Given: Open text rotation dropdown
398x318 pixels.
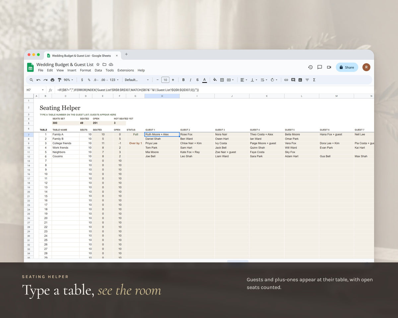Looking at the screenshot, I should 274,80.
